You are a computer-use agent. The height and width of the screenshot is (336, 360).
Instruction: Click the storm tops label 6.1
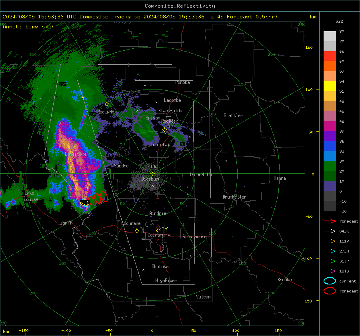tap(84, 203)
